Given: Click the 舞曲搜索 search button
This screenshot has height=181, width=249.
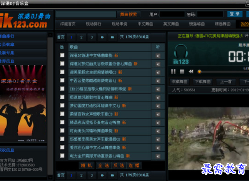Looking at the screenshot, I should tap(129, 15).
